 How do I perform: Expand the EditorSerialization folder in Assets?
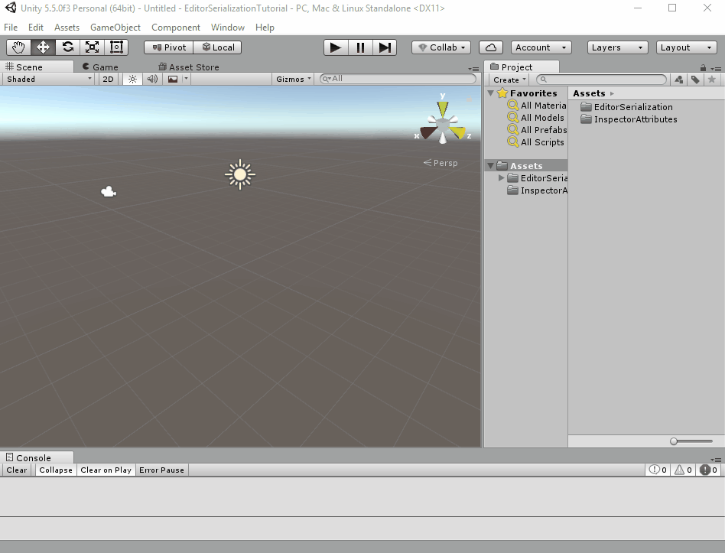pos(501,177)
